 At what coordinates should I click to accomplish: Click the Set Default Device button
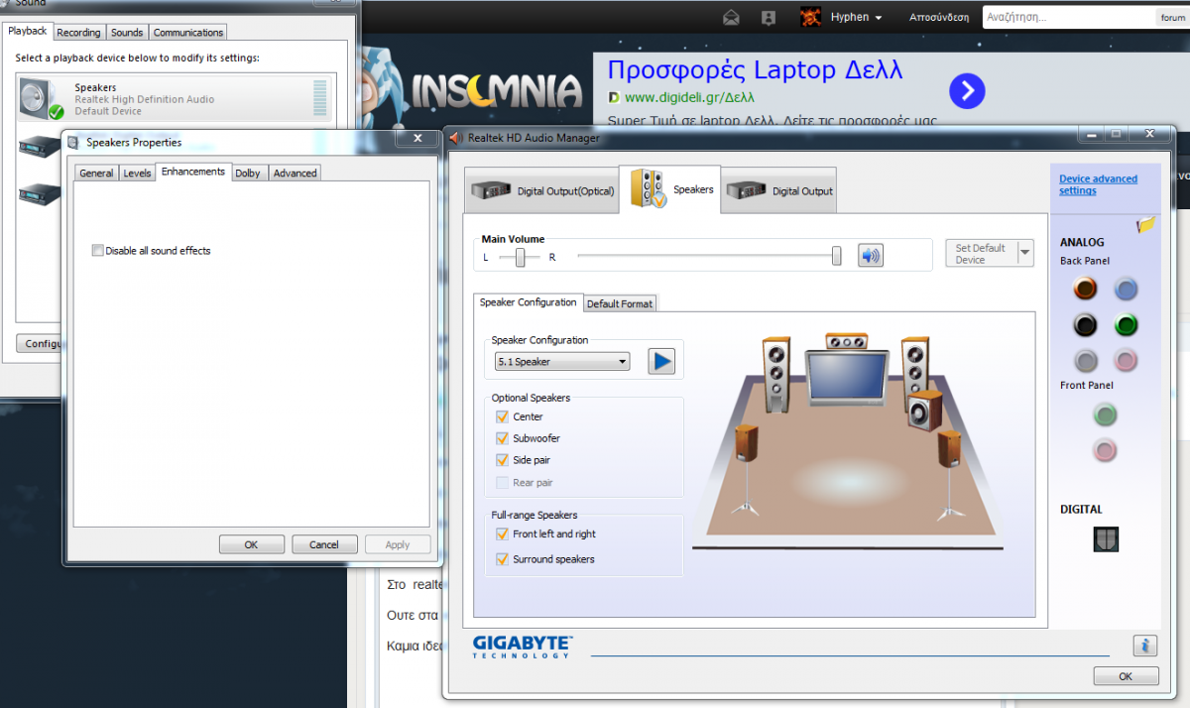(981, 253)
